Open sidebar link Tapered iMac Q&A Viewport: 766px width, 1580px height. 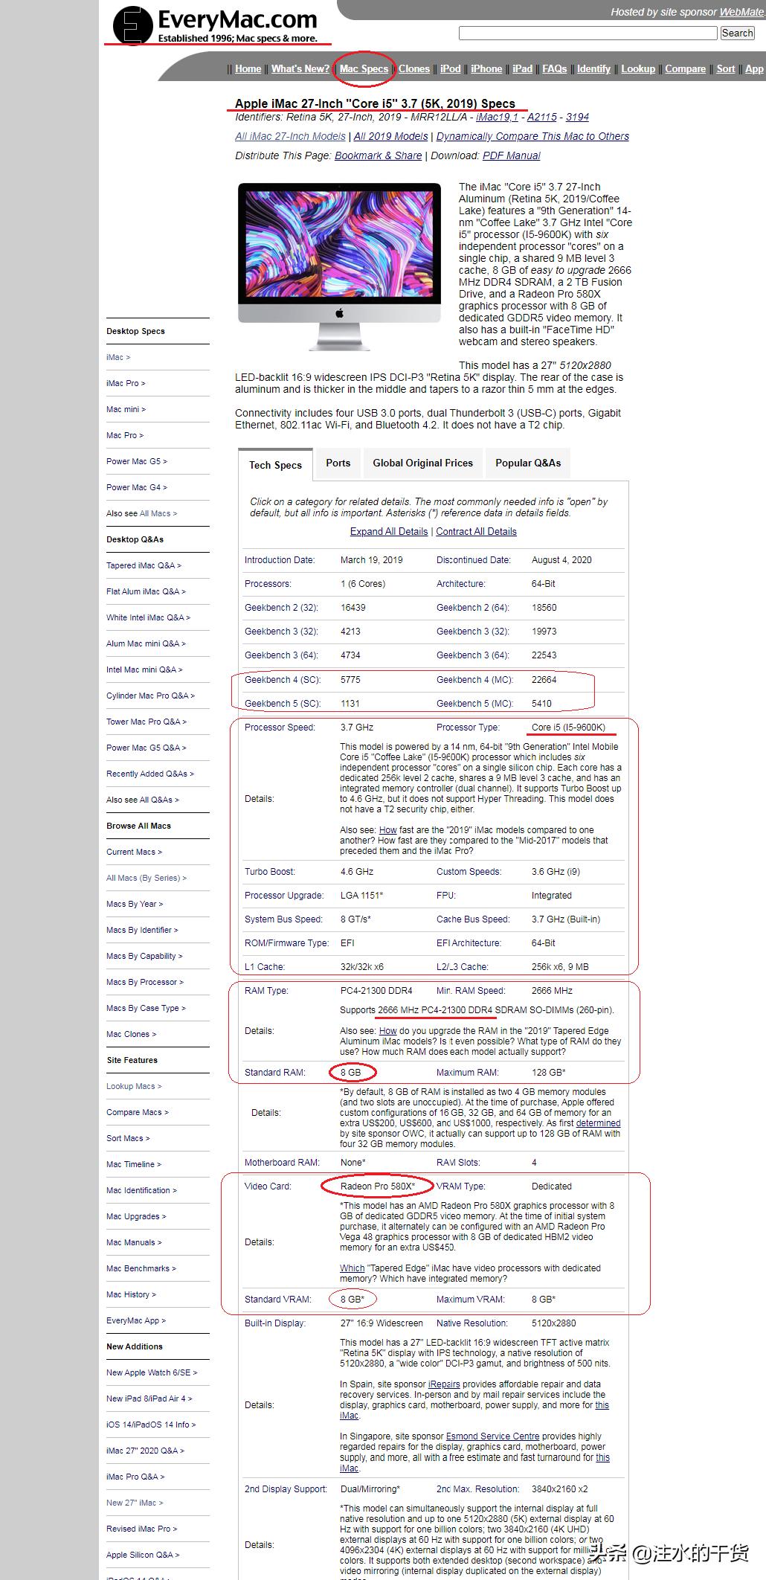144,565
